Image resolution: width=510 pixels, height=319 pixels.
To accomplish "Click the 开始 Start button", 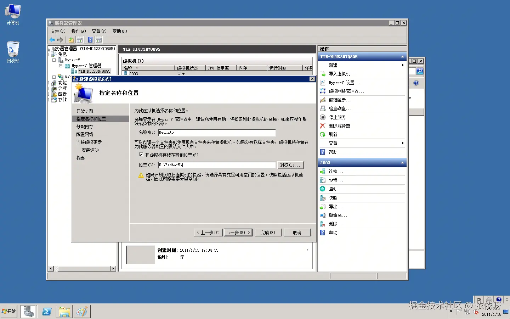I will point(9,312).
